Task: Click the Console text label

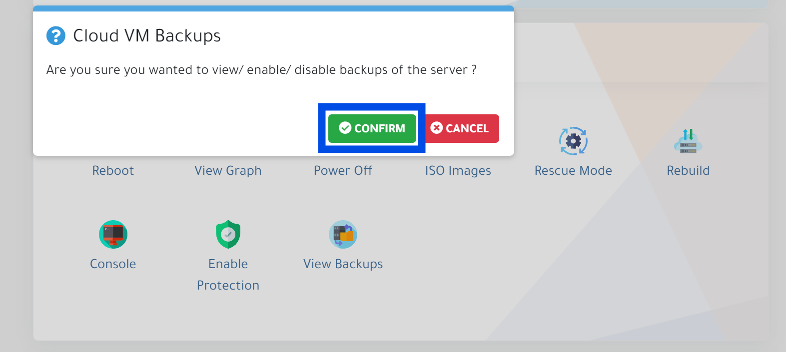Action: tap(113, 264)
